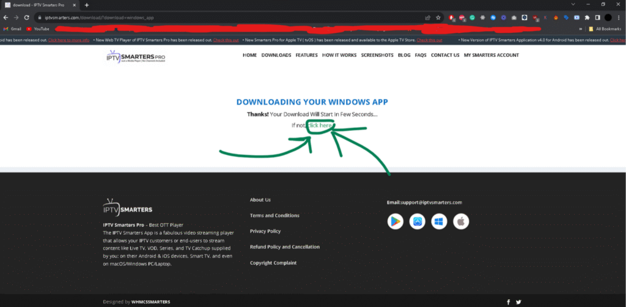Open the Twitter icon in footer
The image size is (626, 307).
pos(518,301)
